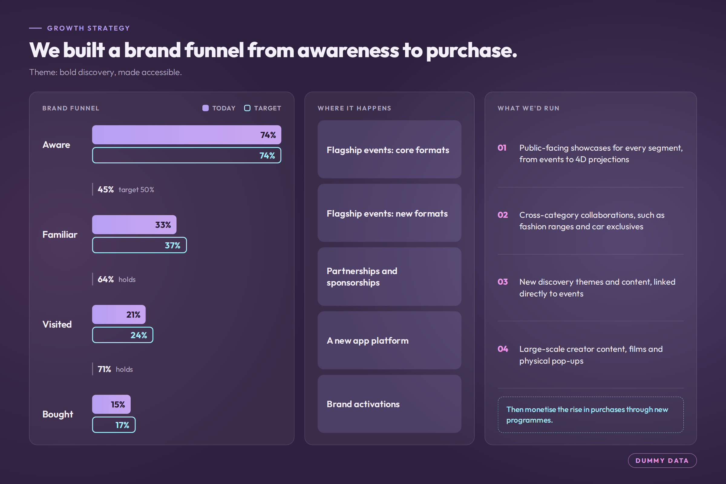
Task: Select the Visited 21% today bar
Action: pos(119,315)
